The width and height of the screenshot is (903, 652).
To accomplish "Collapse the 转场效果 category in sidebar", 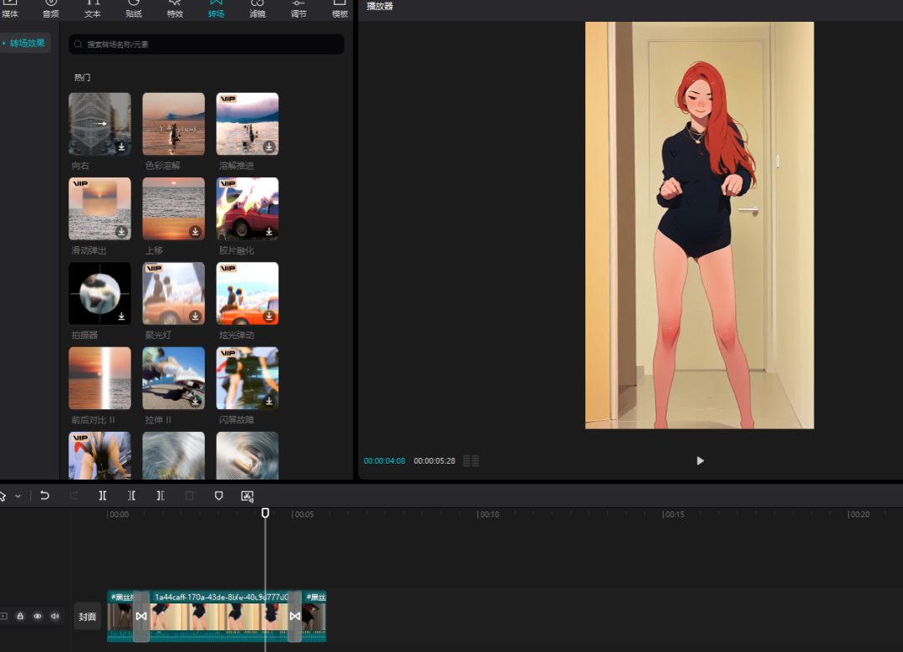I will 27,43.
